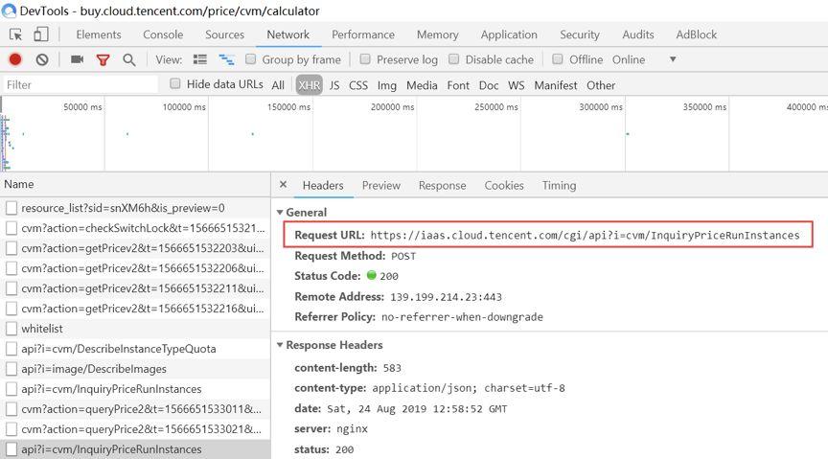Screen dimensions: 828x459
Task: Click the capture screenshots camera icon
Action: (77, 59)
